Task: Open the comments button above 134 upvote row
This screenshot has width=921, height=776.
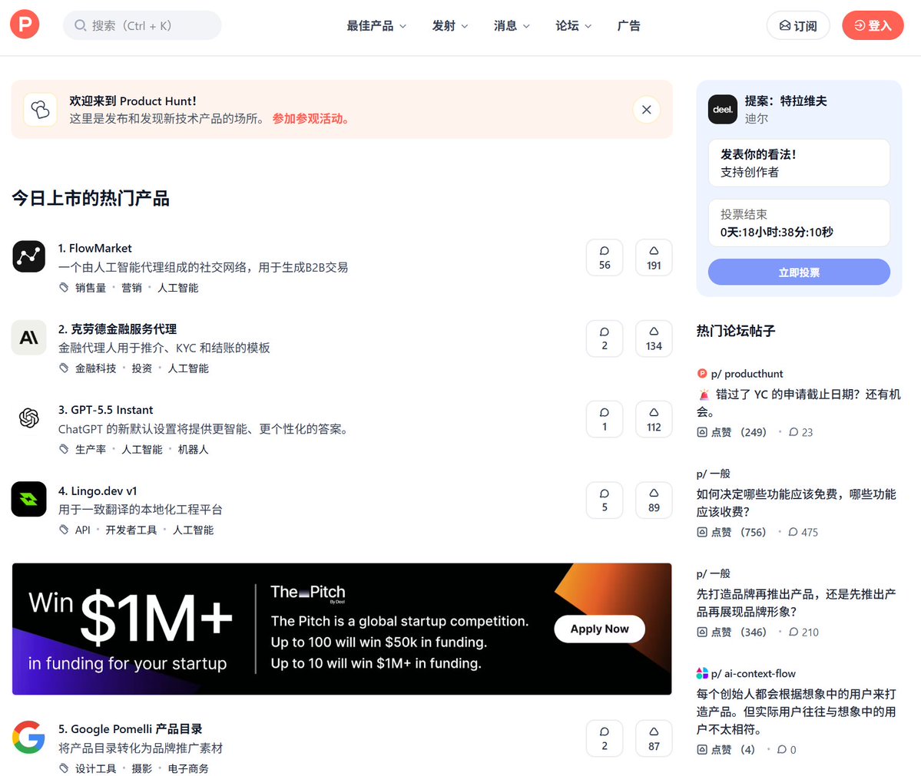Action: [605, 338]
